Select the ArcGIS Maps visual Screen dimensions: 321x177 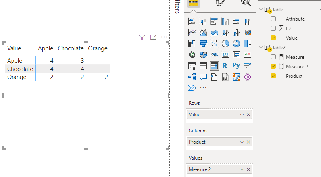236,77
